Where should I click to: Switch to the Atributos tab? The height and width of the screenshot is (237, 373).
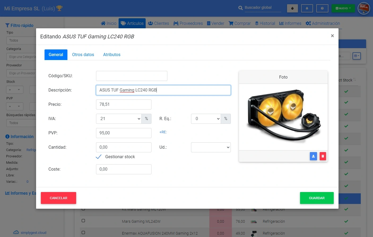[x=112, y=55]
